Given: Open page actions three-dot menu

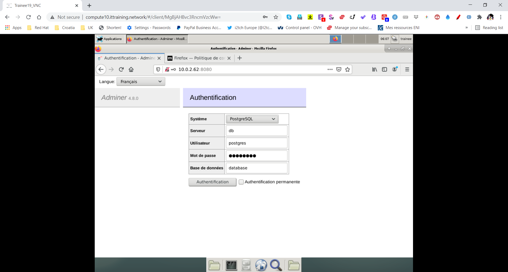Looking at the screenshot, I should click(330, 69).
